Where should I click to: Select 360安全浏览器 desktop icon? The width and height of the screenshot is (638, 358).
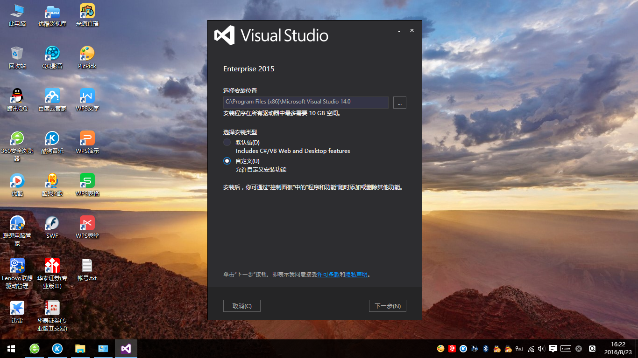click(17, 146)
